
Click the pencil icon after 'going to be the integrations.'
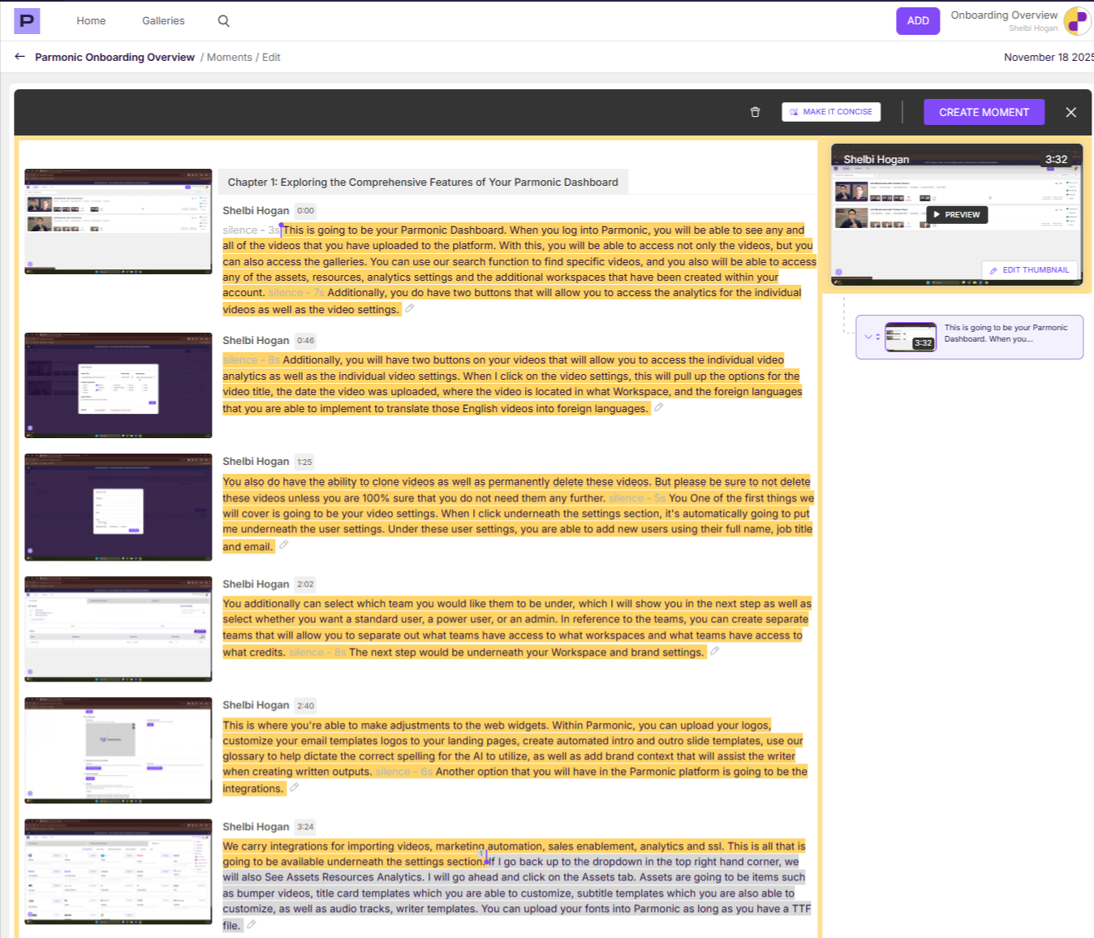(x=295, y=787)
